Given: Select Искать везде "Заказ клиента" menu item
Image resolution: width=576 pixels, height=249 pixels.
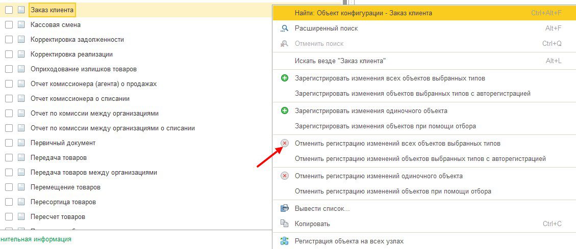Looking at the screenshot, I should [340, 61].
